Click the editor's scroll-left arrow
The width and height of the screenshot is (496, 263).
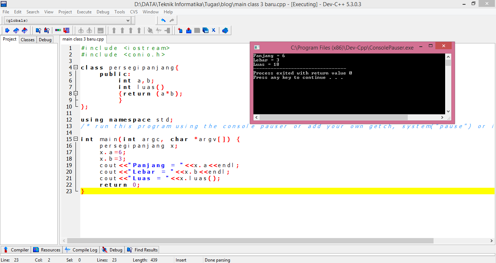[64, 241]
